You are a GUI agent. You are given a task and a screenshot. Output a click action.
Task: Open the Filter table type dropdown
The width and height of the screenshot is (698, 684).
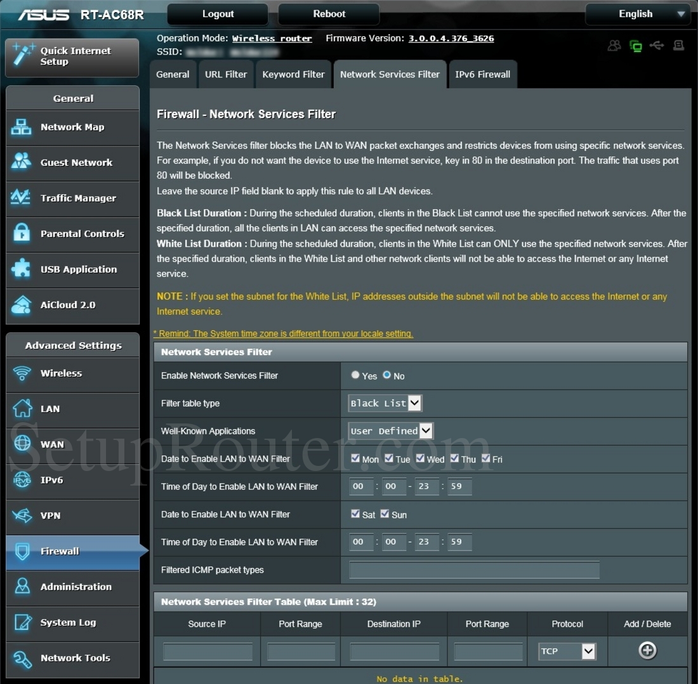[x=414, y=403]
